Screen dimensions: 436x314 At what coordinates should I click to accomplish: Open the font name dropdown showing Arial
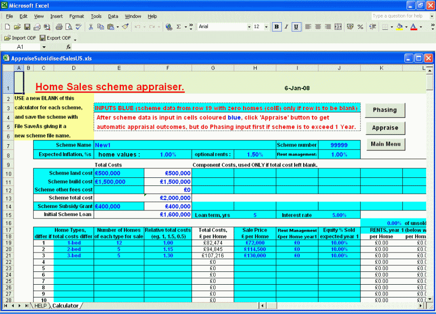[249, 26]
